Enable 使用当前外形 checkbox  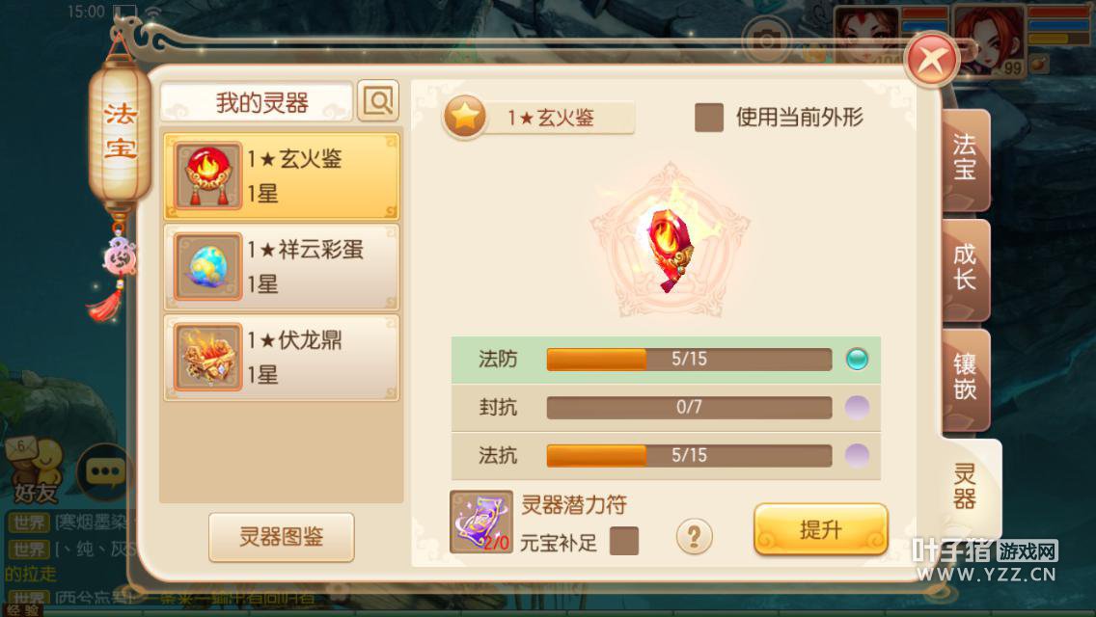click(709, 118)
